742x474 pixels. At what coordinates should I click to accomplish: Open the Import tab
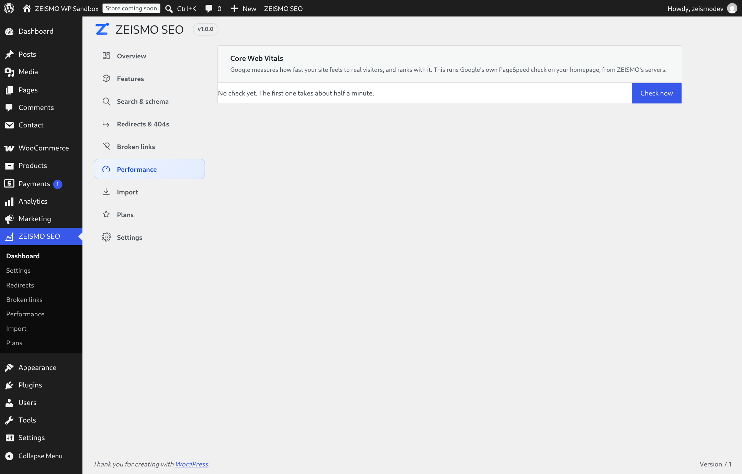pos(149,192)
